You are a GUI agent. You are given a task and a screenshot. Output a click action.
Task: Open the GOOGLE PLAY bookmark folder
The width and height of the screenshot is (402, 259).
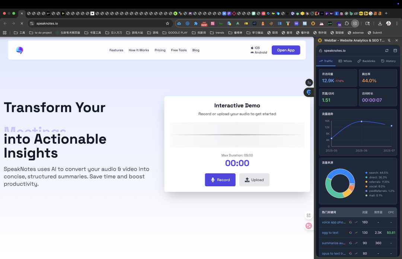175,33
